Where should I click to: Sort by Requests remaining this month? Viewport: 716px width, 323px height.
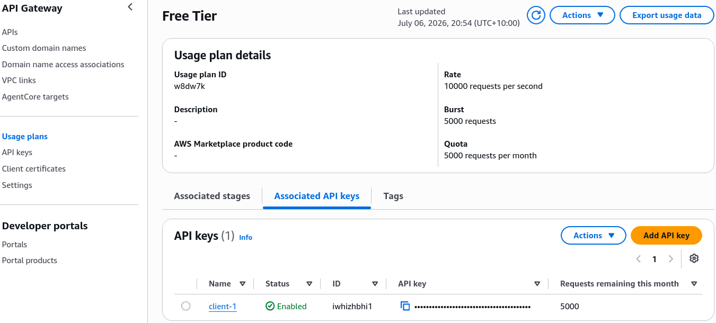(x=694, y=284)
